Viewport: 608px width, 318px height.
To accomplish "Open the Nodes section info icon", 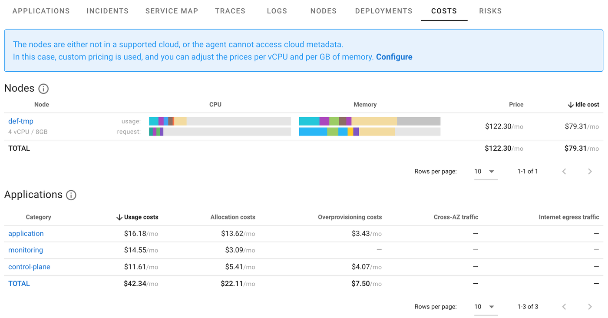I will click(43, 89).
